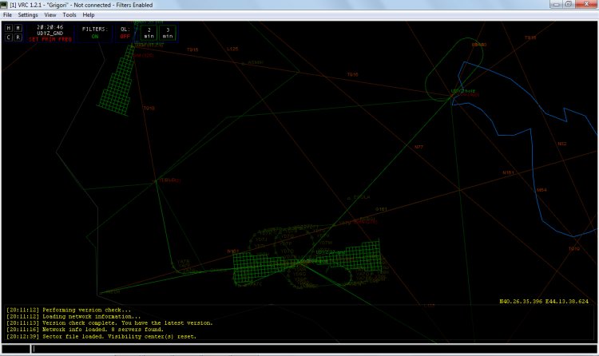Click the H button in the button bar

(9, 28)
